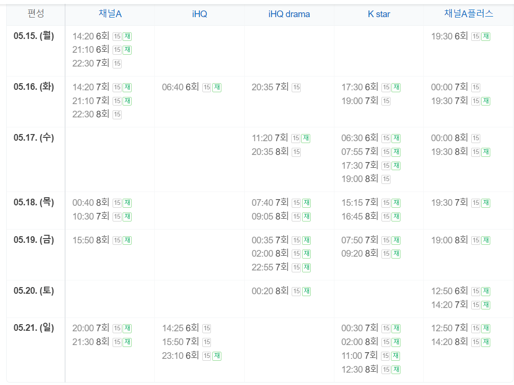
Task: Click the 재 icon beside 채널A 21:10 7회
Action: pos(127,101)
